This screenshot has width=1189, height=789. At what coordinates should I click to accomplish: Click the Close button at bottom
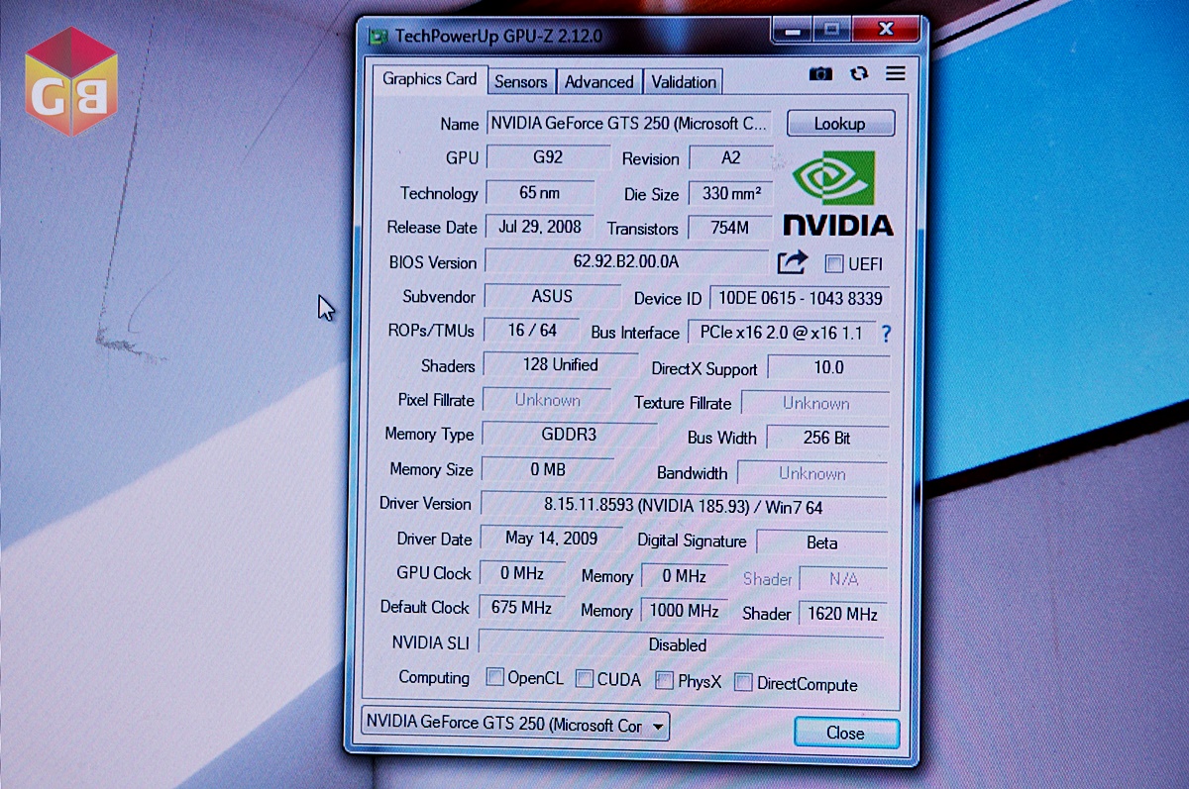846,733
